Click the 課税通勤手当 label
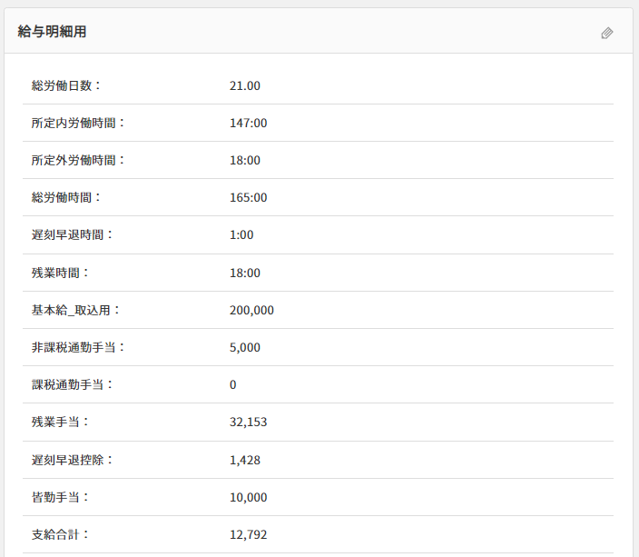The width and height of the screenshot is (639, 557). (x=73, y=384)
